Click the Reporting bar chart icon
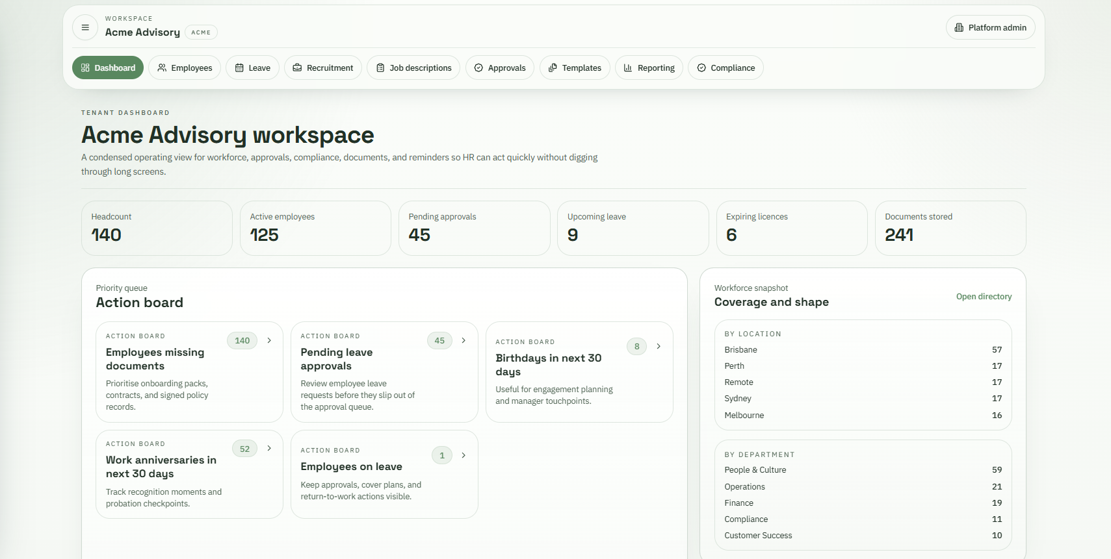This screenshot has width=1111, height=559. 628,68
